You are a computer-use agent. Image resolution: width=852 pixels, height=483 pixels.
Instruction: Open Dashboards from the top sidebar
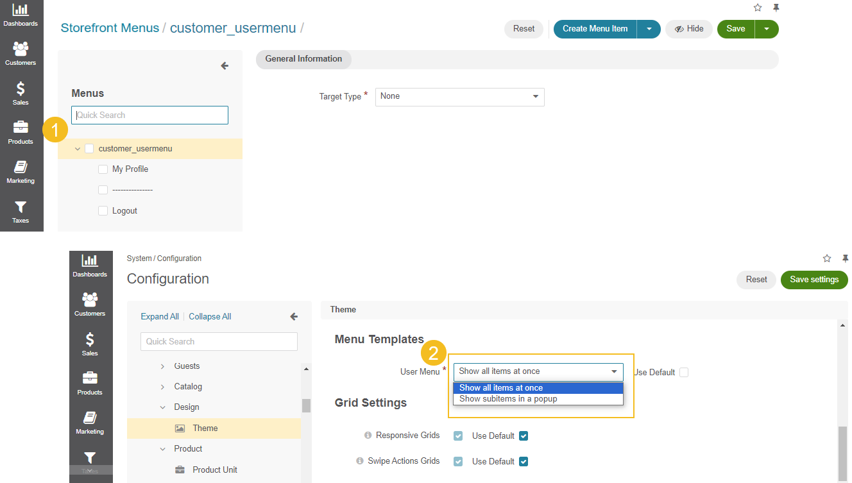[21, 15]
